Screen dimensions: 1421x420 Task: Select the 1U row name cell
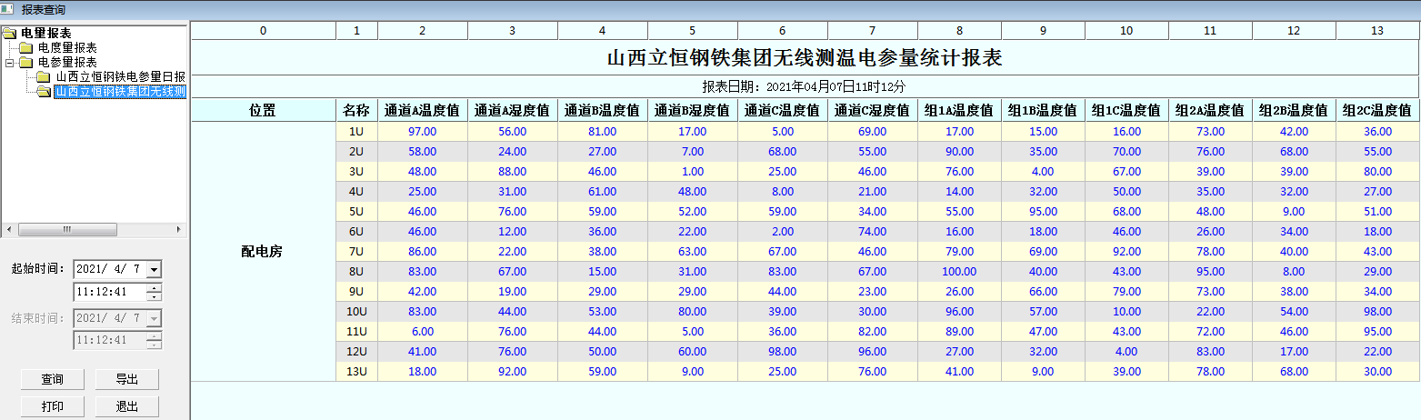tap(356, 131)
